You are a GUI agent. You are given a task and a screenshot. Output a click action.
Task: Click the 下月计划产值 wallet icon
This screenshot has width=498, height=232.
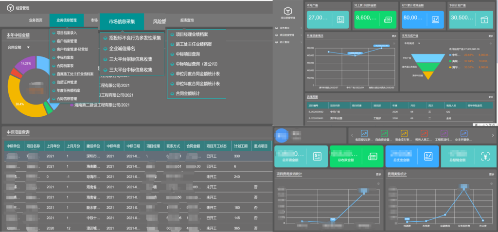484,19
